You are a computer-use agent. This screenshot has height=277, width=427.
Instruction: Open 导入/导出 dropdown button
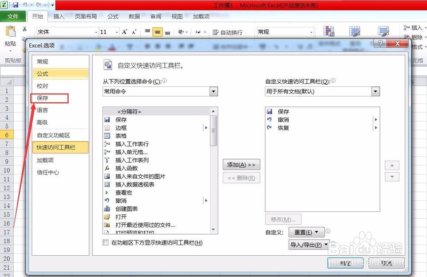point(309,245)
